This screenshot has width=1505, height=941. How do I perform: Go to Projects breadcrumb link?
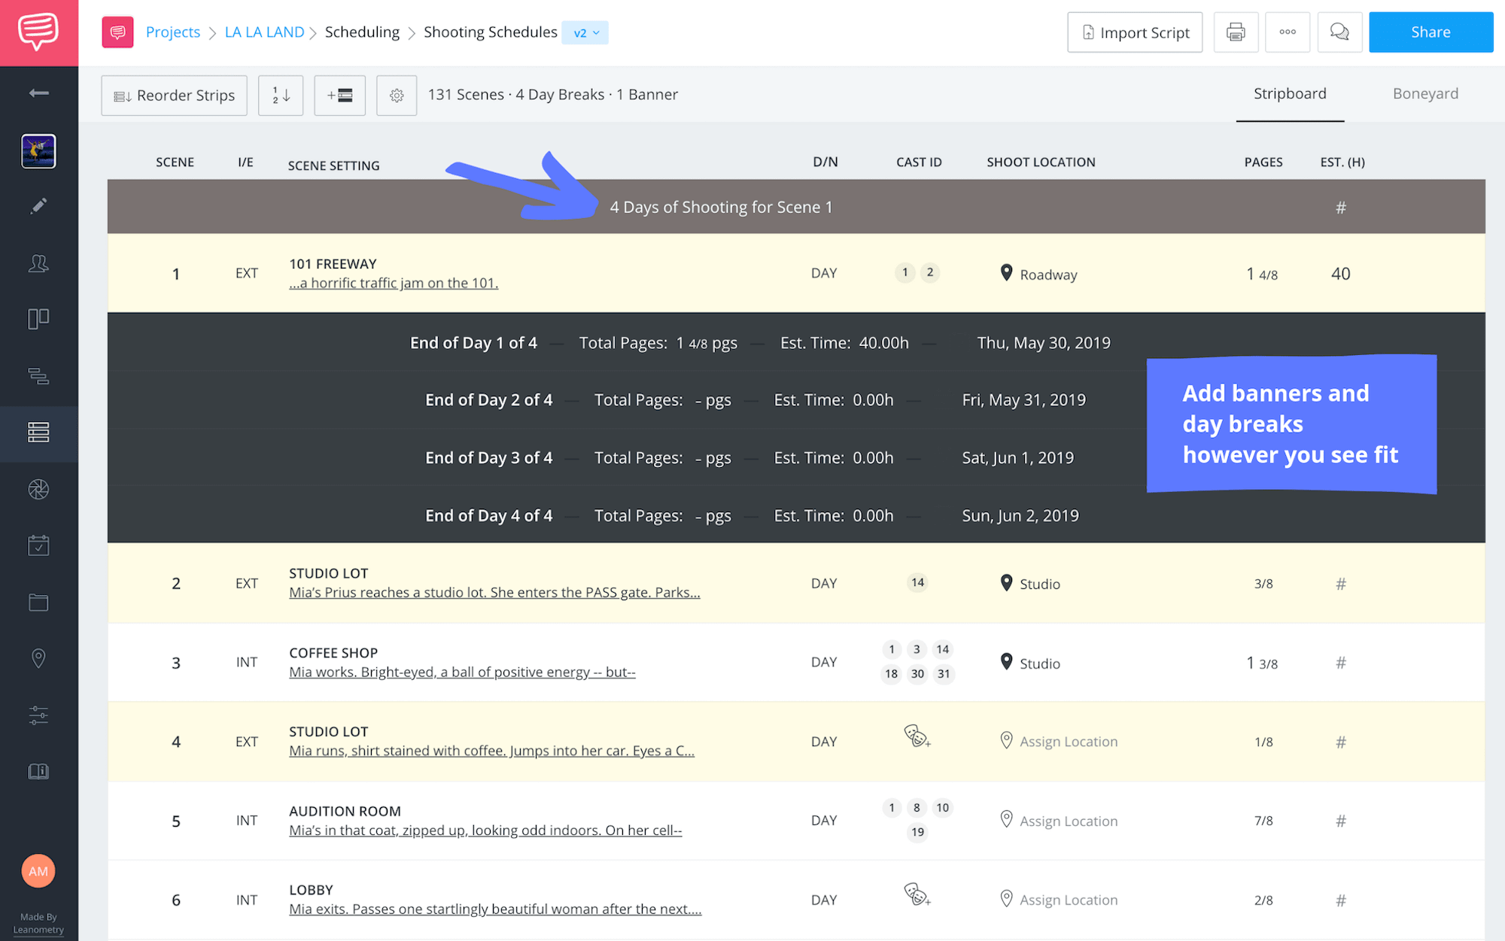coord(173,32)
